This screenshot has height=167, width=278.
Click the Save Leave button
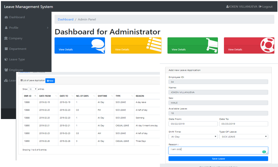click(x=218, y=159)
